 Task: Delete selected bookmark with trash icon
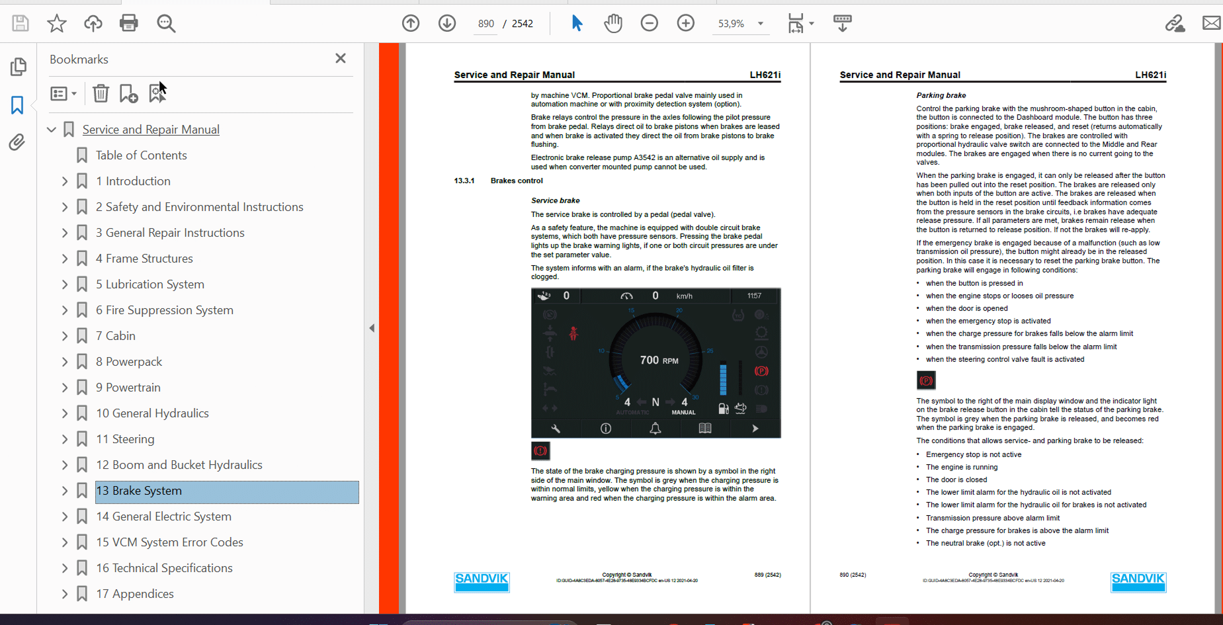[x=101, y=93]
